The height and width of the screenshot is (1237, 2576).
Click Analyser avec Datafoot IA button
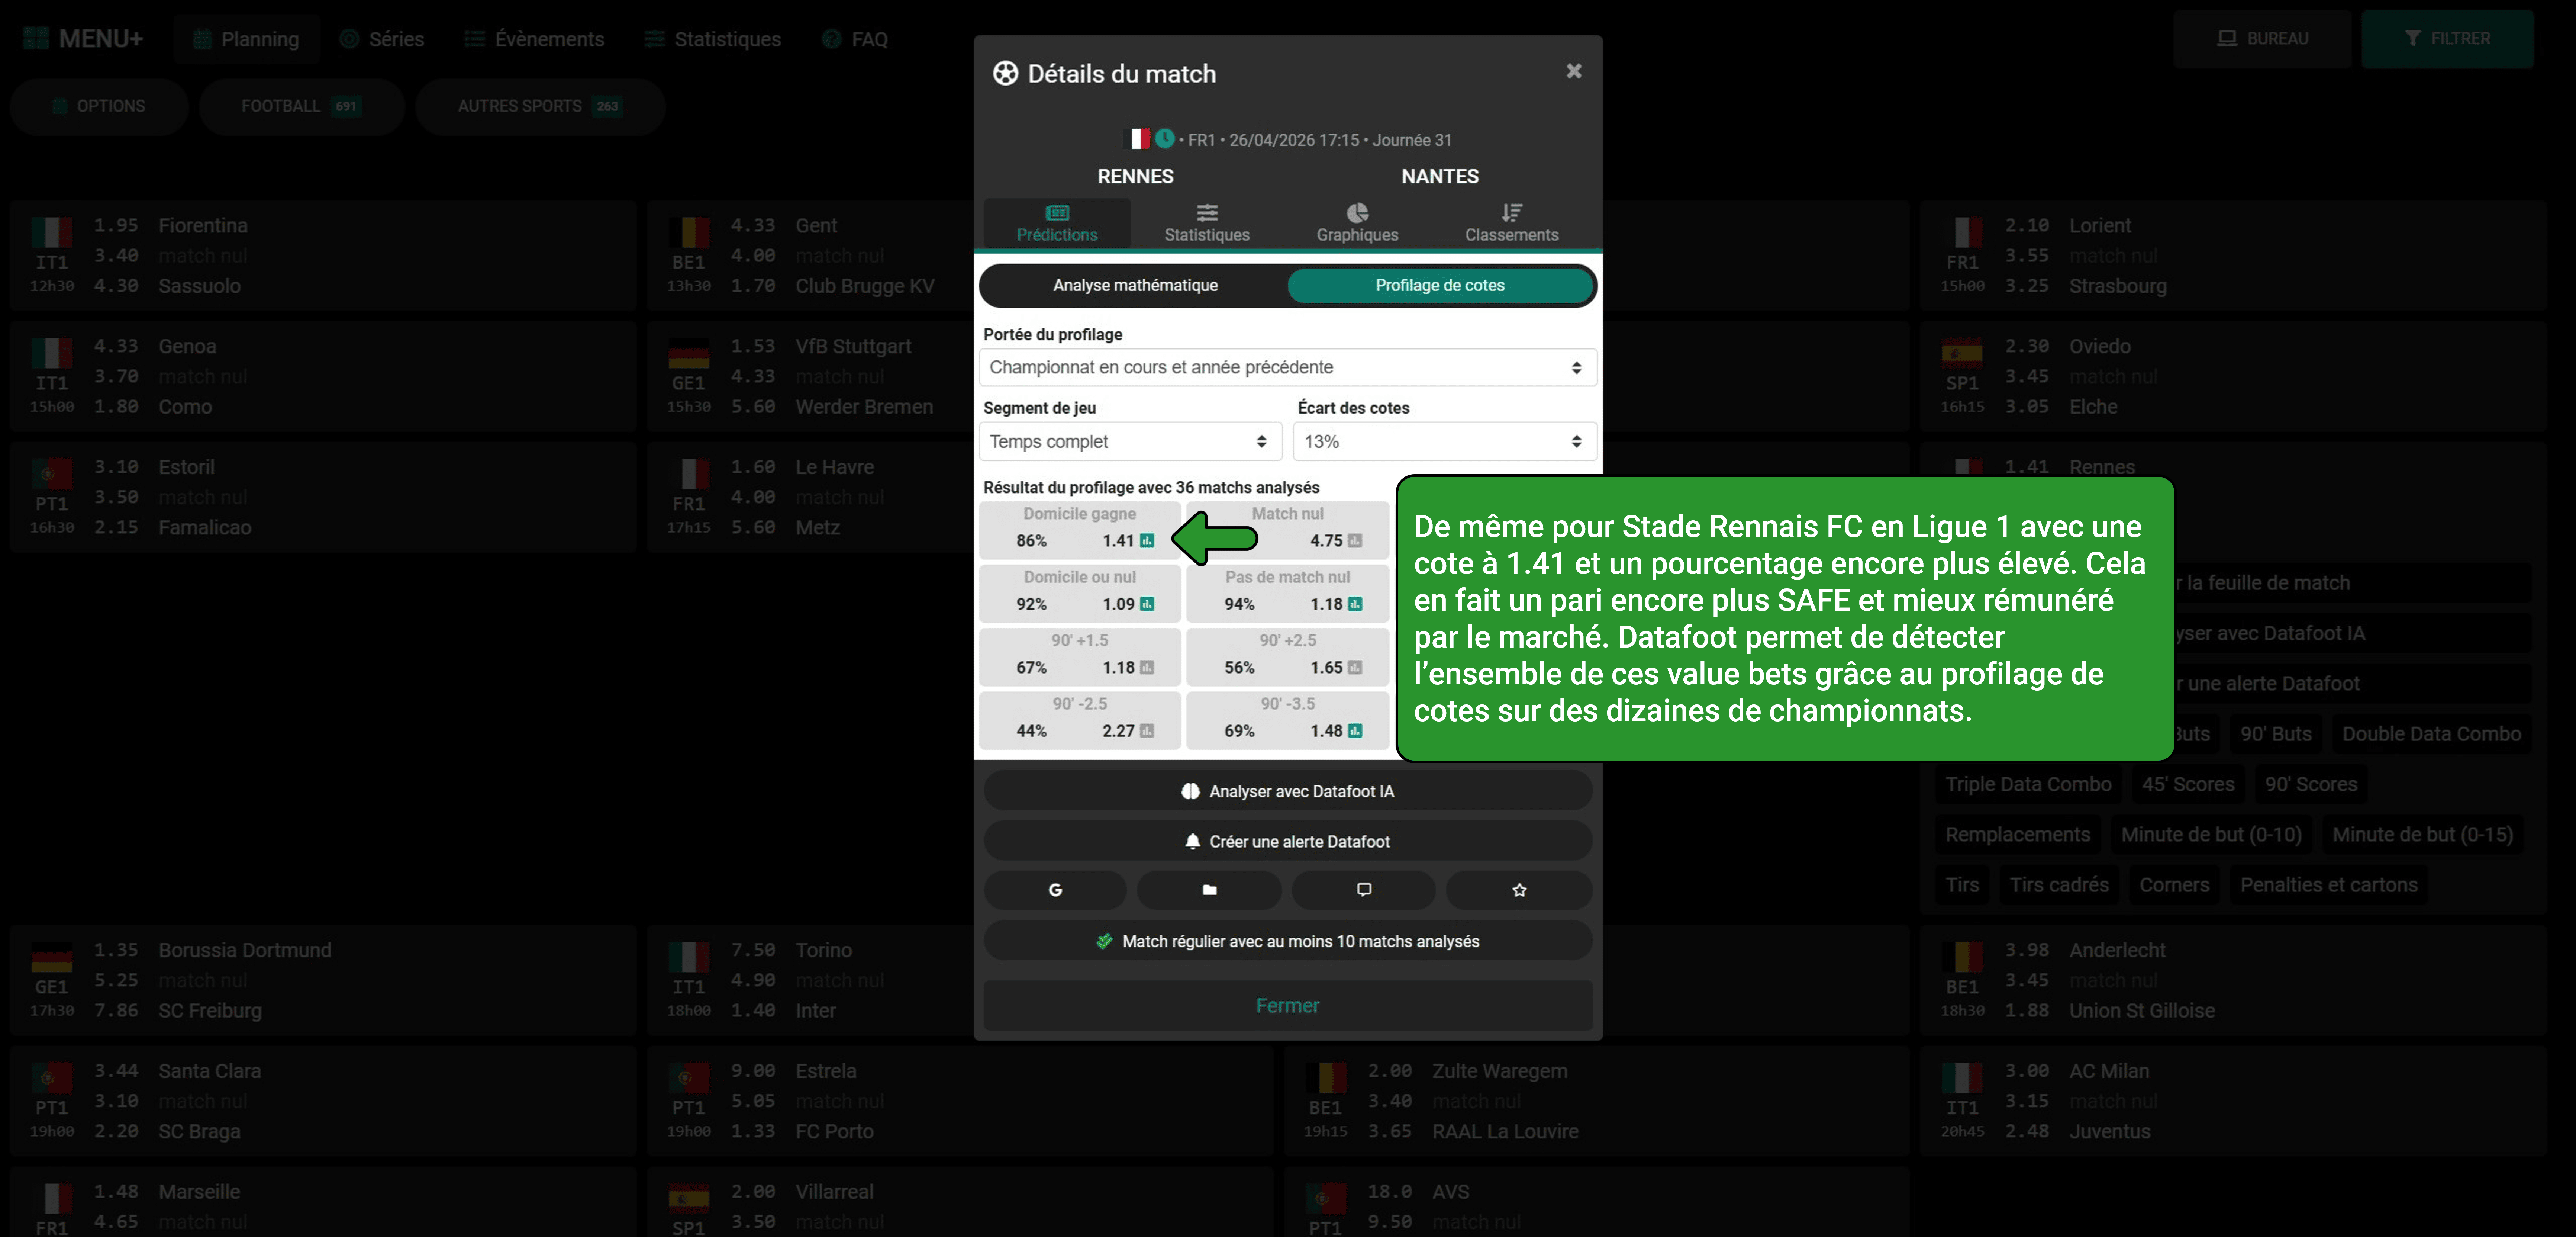tap(1287, 791)
